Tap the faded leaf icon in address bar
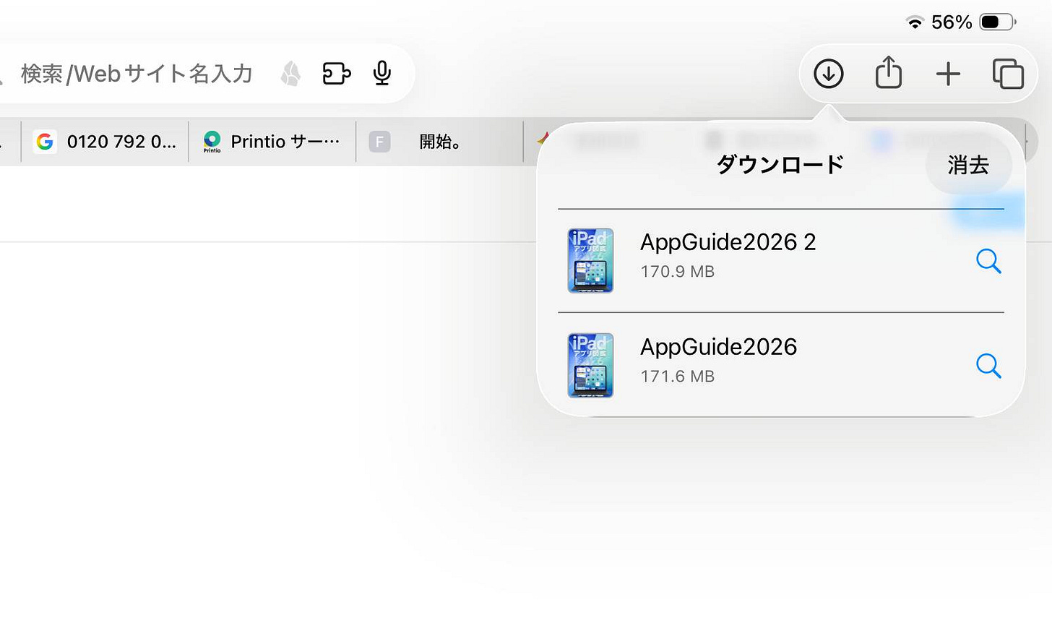 point(291,73)
